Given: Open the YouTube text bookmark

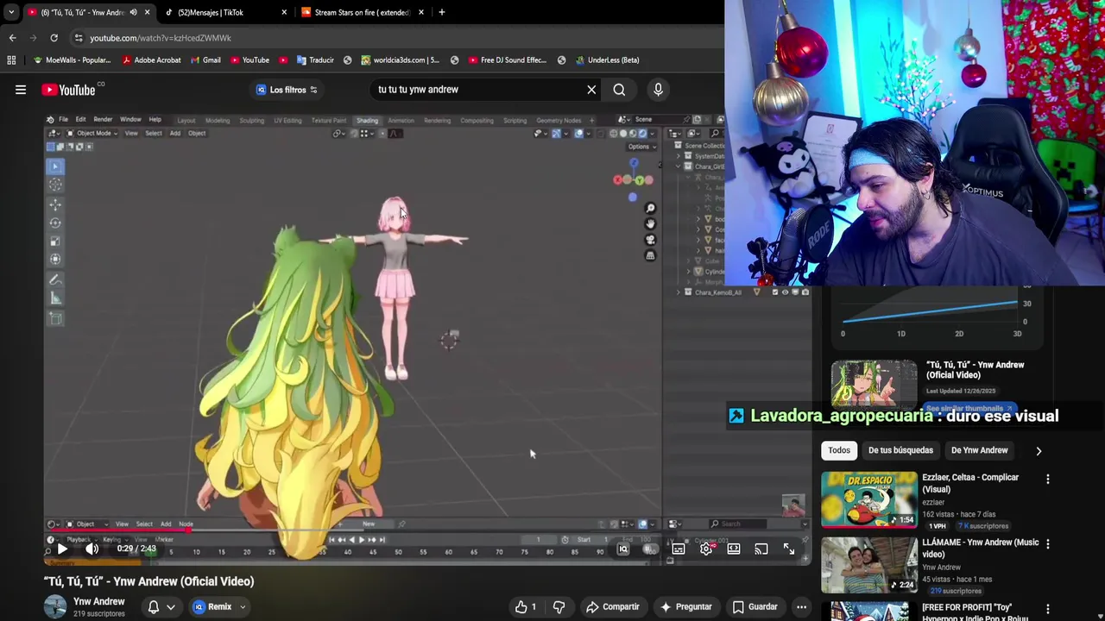Looking at the screenshot, I should 249,60.
